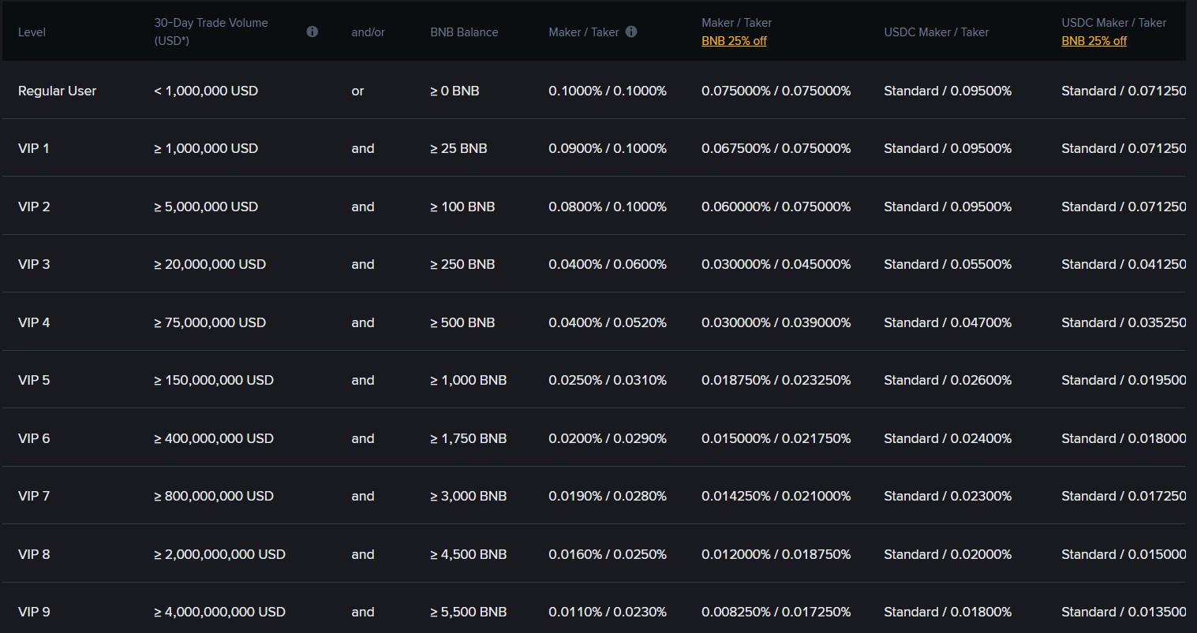Click the 0.015000% / 0.021750% discounted fee cell

tap(776, 438)
